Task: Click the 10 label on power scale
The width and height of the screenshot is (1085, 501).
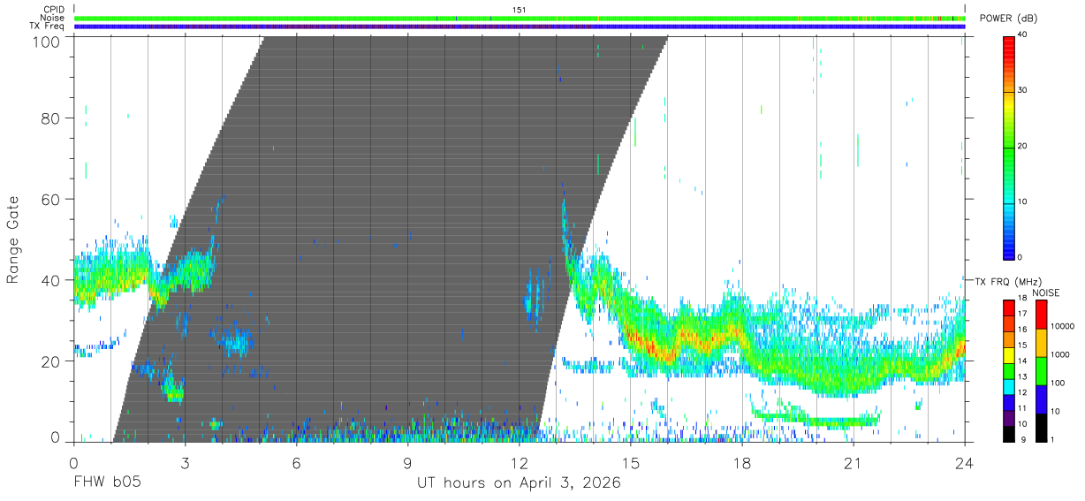Action: coord(1022,201)
